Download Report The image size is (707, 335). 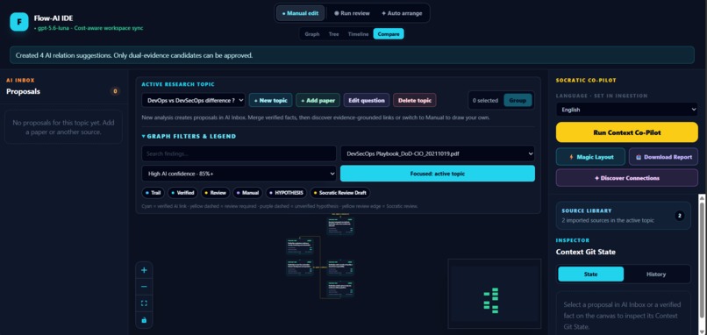point(664,157)
